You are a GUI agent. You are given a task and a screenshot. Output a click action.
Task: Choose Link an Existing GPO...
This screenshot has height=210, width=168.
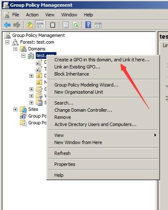click(x=103, y=67)
